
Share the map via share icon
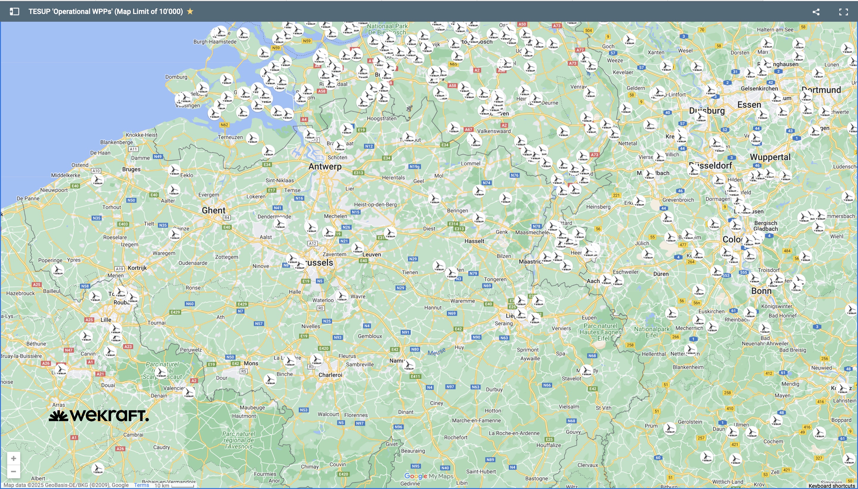(x=816, y=12)
